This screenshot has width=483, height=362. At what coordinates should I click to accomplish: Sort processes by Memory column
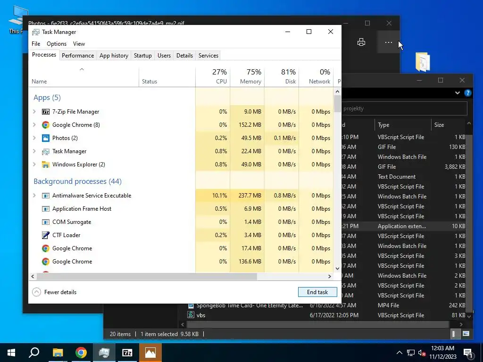click(x=247, y=76)
